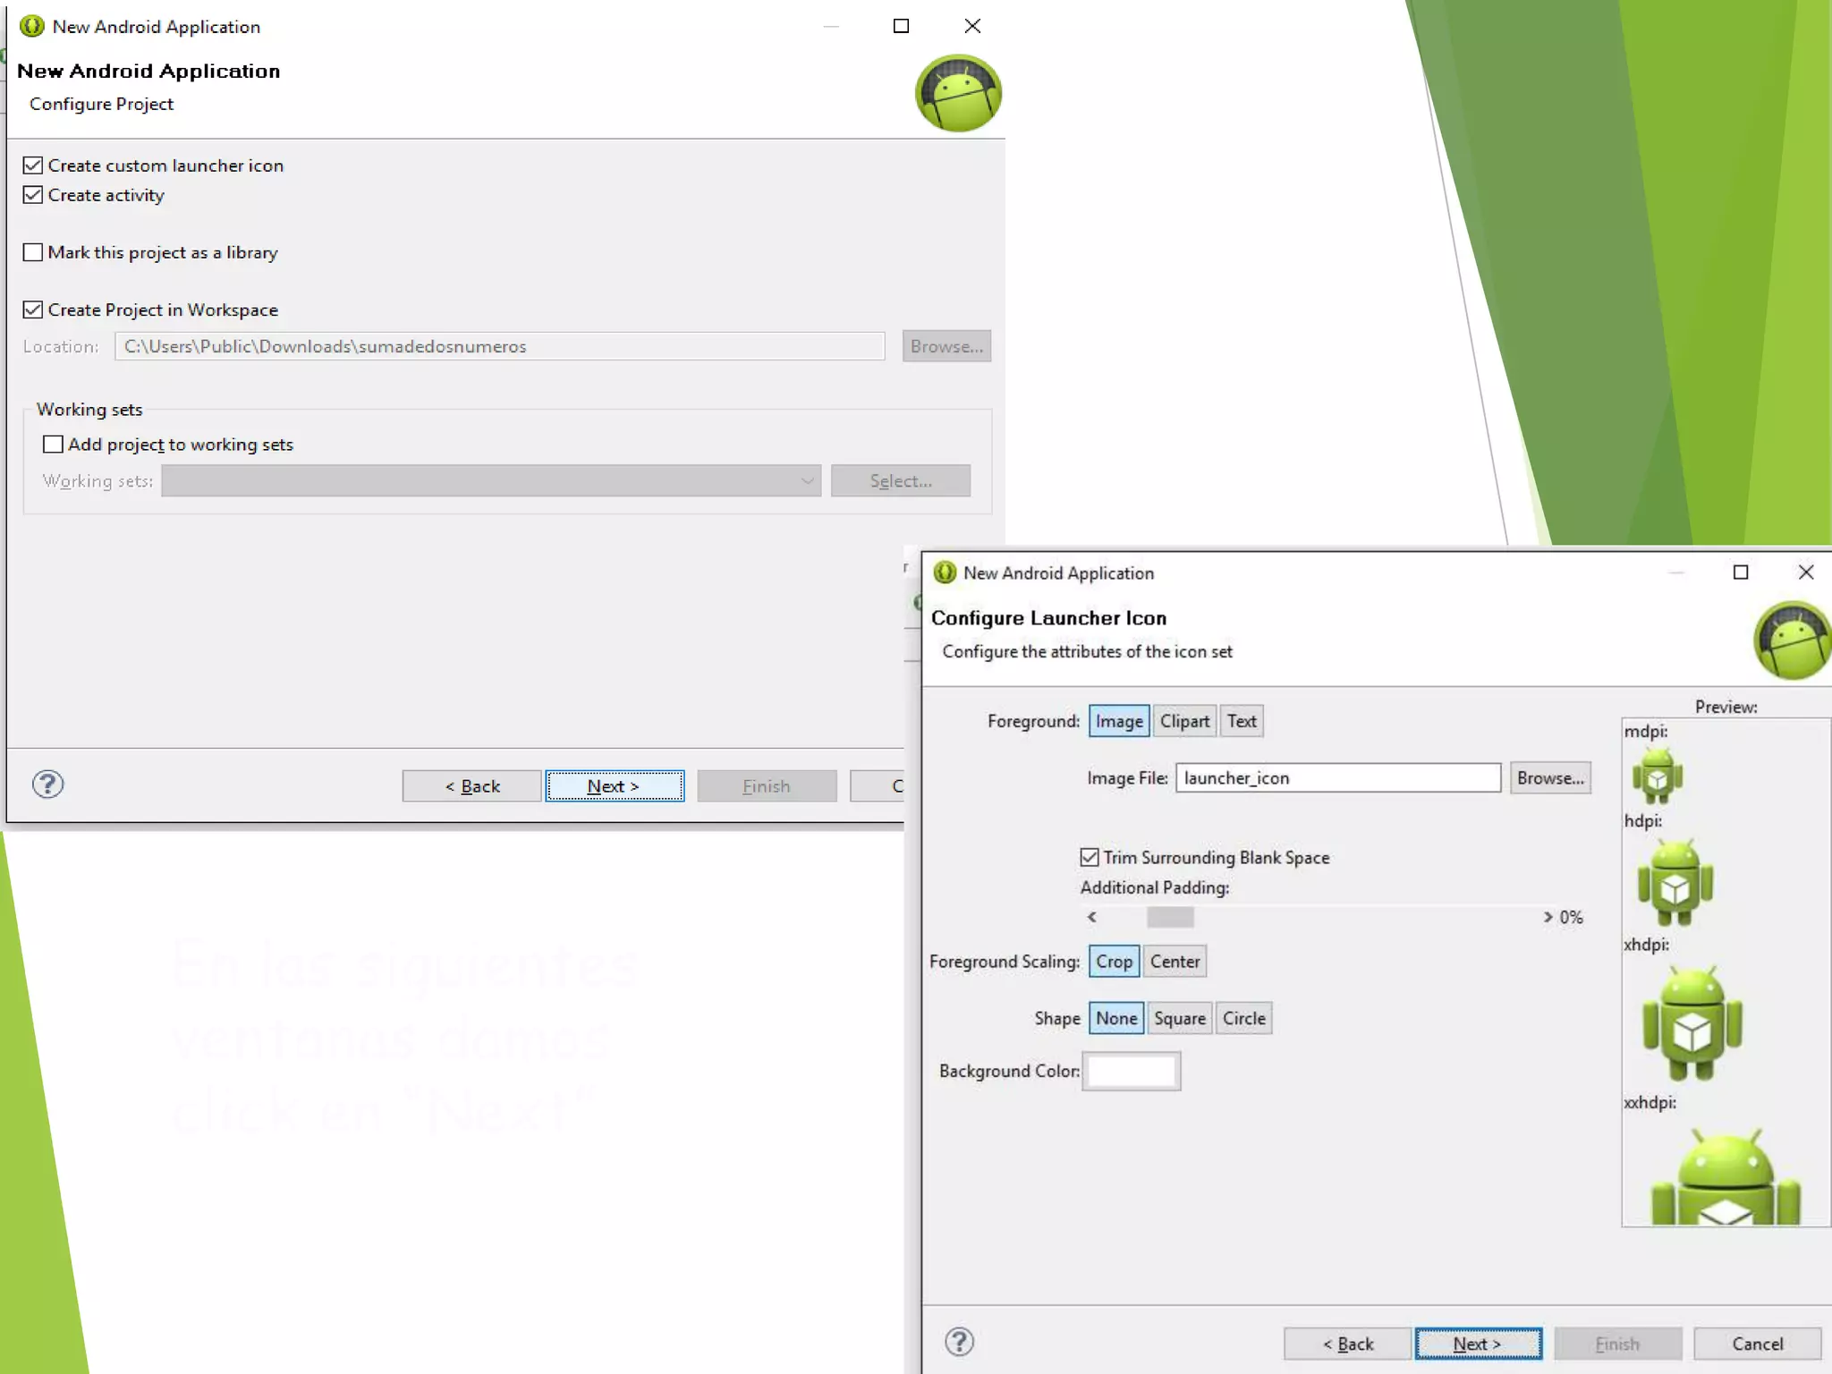Toggle Create custom launcher icon checkbox
This screenshot has width=1832, height=1374.
tap(33, 165)
